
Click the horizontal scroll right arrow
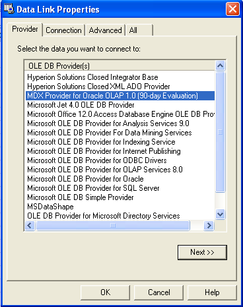pyautogui.click(x=209, y=225)
